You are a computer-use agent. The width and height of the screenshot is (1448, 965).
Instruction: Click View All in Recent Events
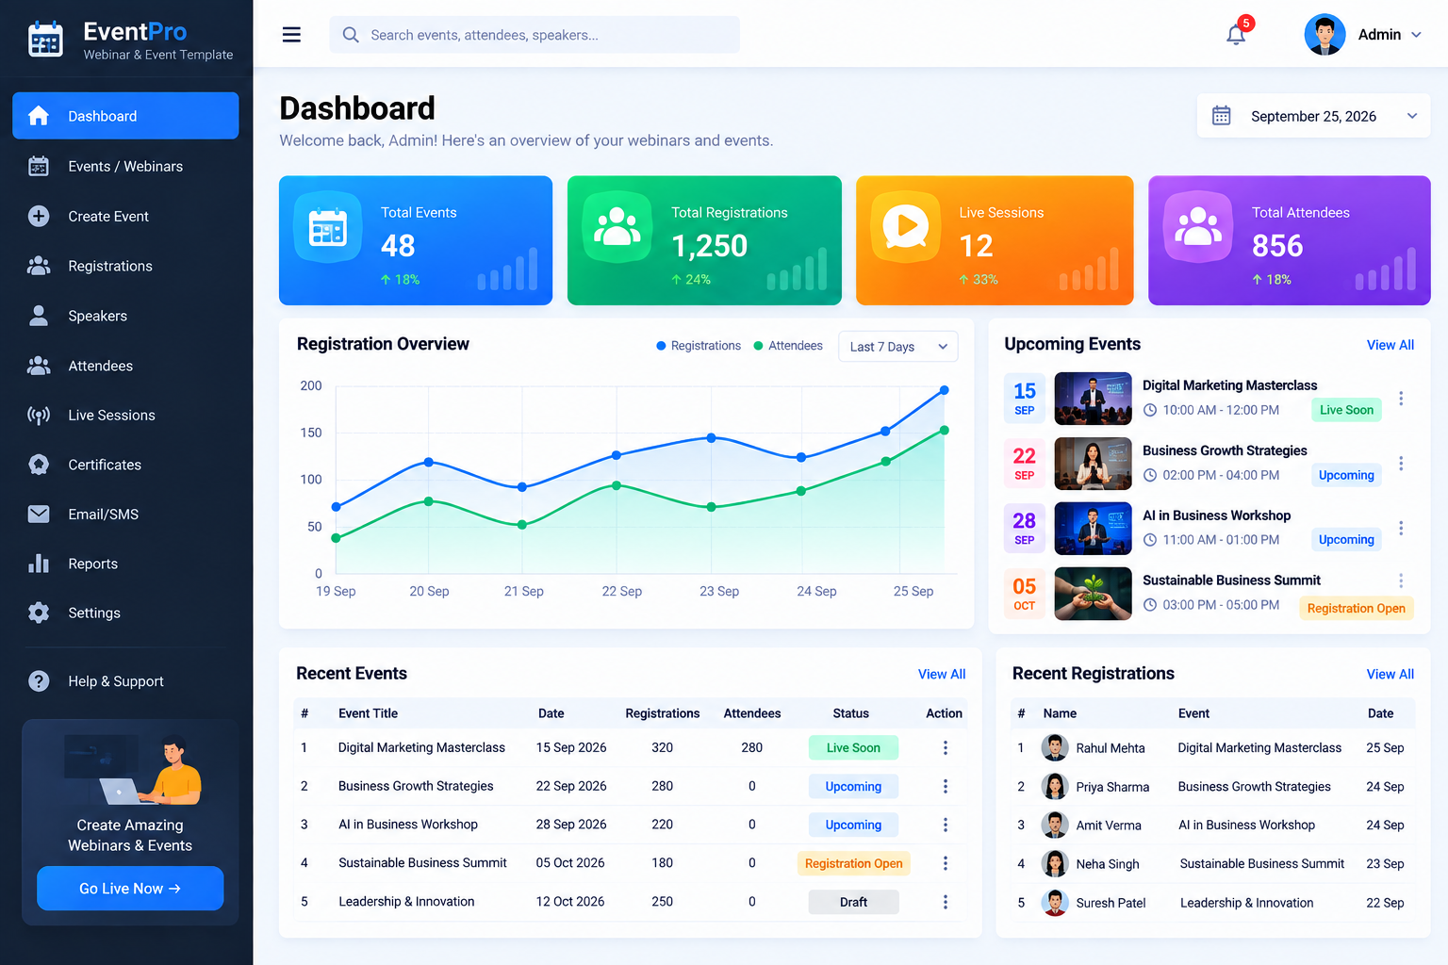[942, 674]
